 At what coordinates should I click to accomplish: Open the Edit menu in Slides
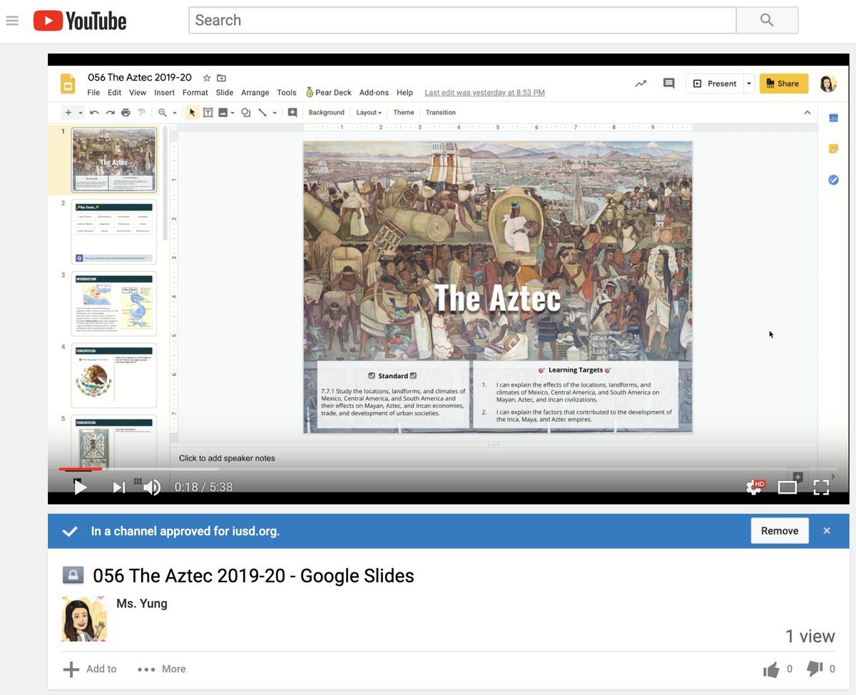click(114, 93)
